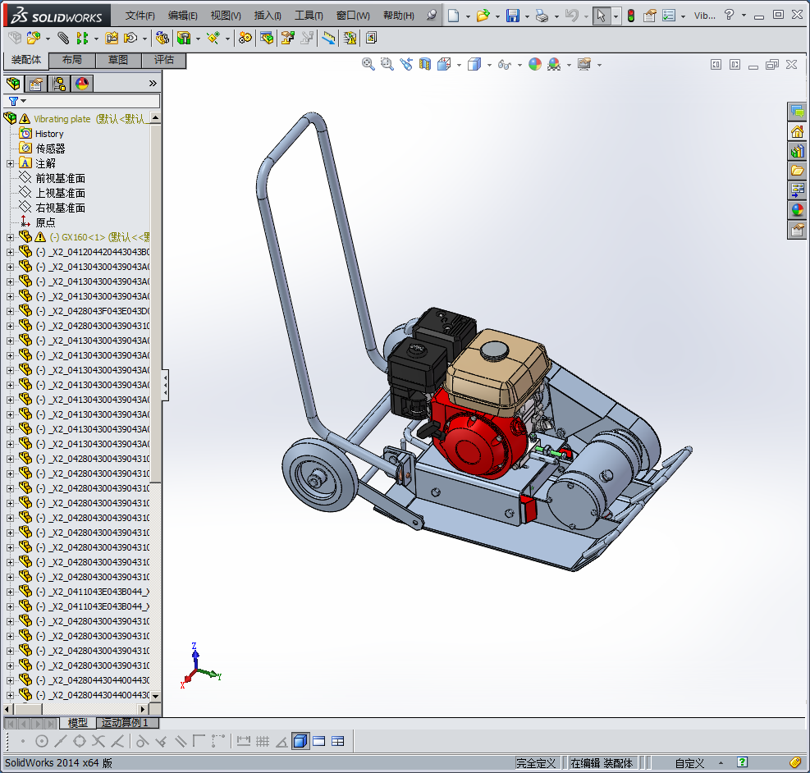The image size is (810, 773).
Task: Click the File Explorer folder in task pane
Action: [797, 171]
